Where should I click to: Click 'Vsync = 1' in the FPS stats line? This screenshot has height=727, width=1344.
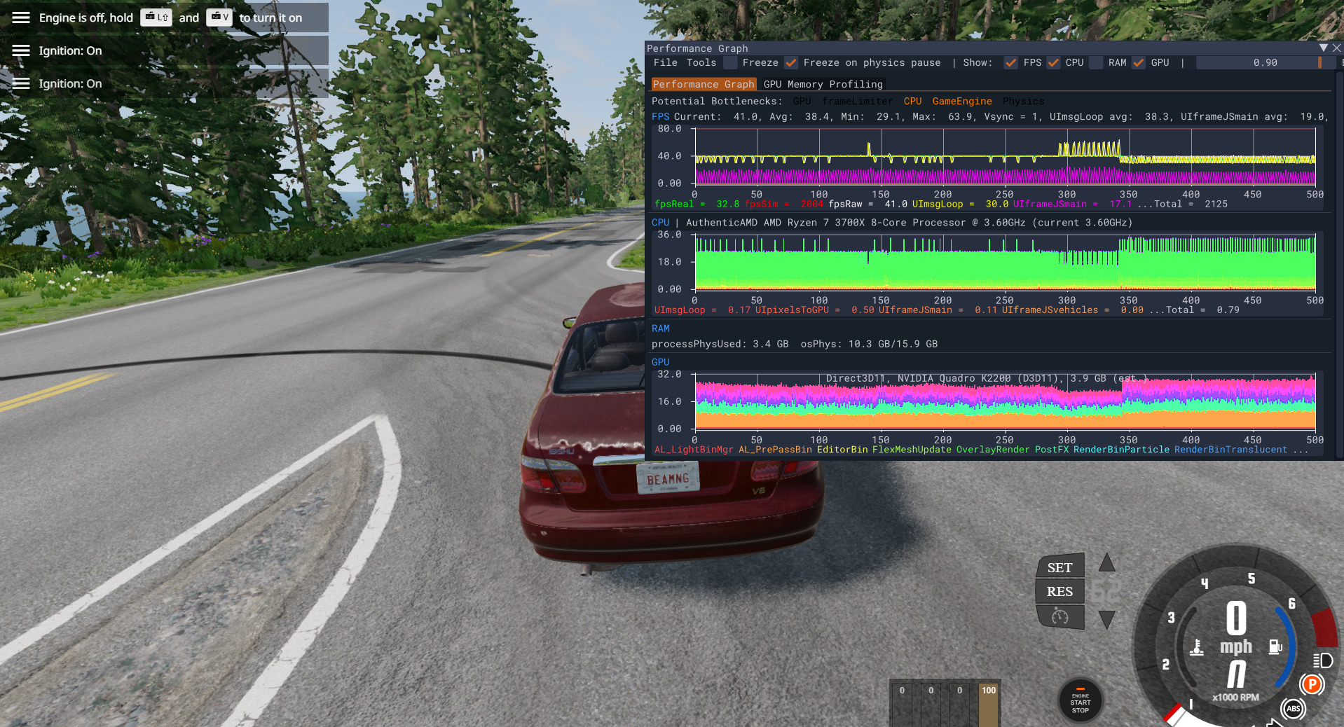click(1010, 117)
